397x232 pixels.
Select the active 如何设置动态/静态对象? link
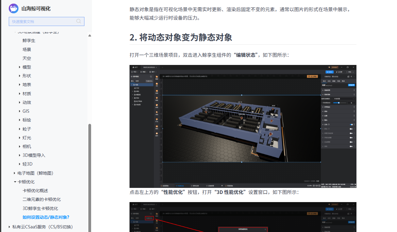click(46, 217)
